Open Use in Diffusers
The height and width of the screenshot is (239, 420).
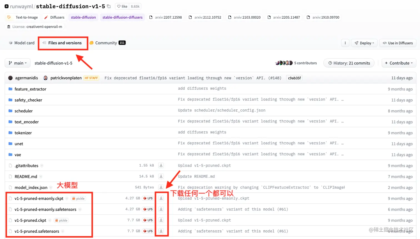(x=398, y=43)
